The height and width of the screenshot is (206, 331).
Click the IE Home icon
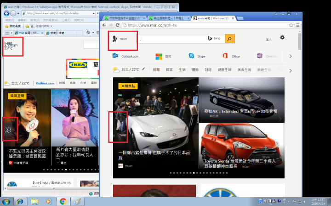(88, 33)
